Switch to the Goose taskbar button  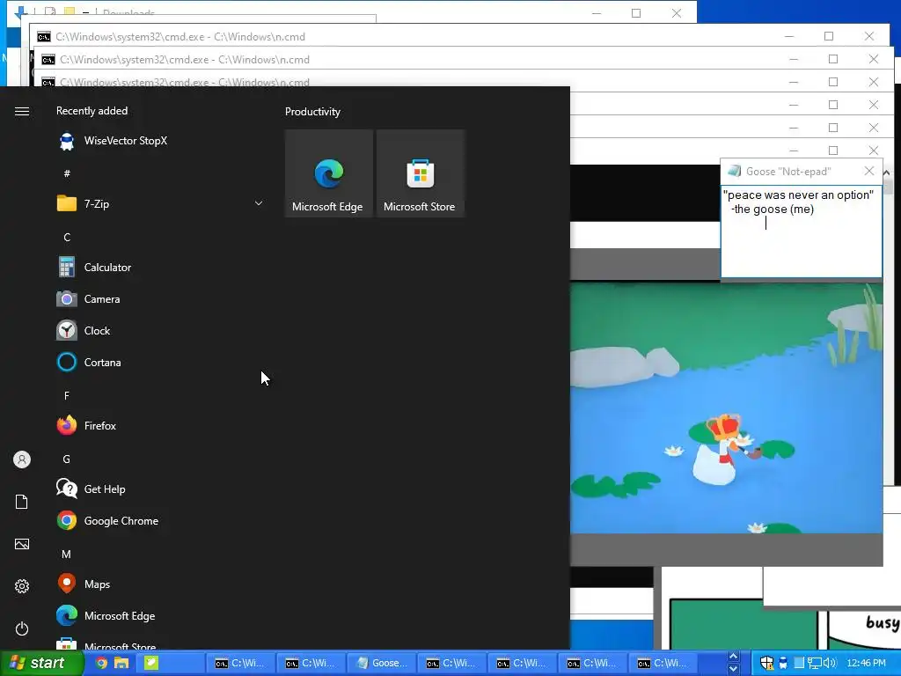[x=381, y=663]
